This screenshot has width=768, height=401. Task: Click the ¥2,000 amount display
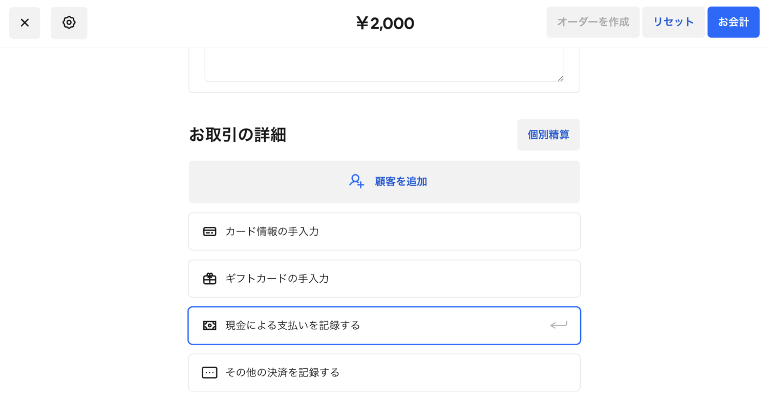coord(385,23)
